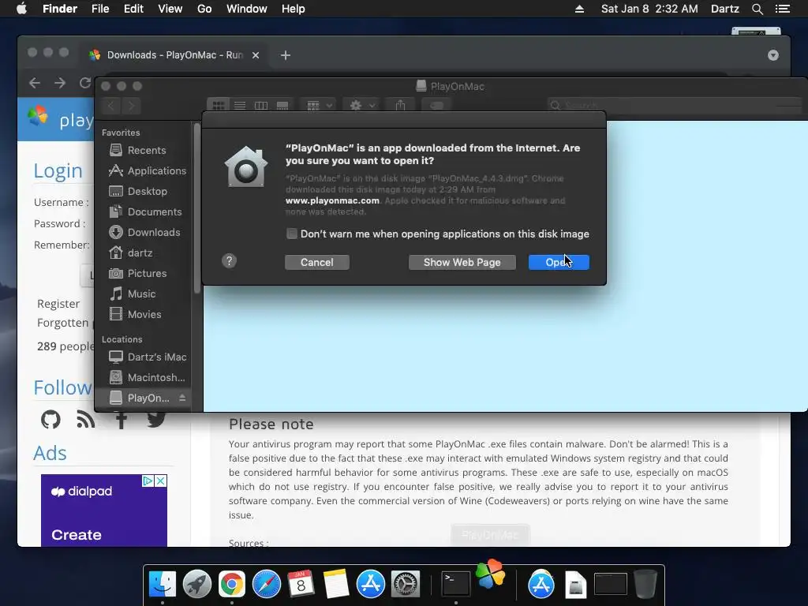Screen dimensions: 808x606
Task: Open Finder action gear dropdown
Action: tap(361, 106)
